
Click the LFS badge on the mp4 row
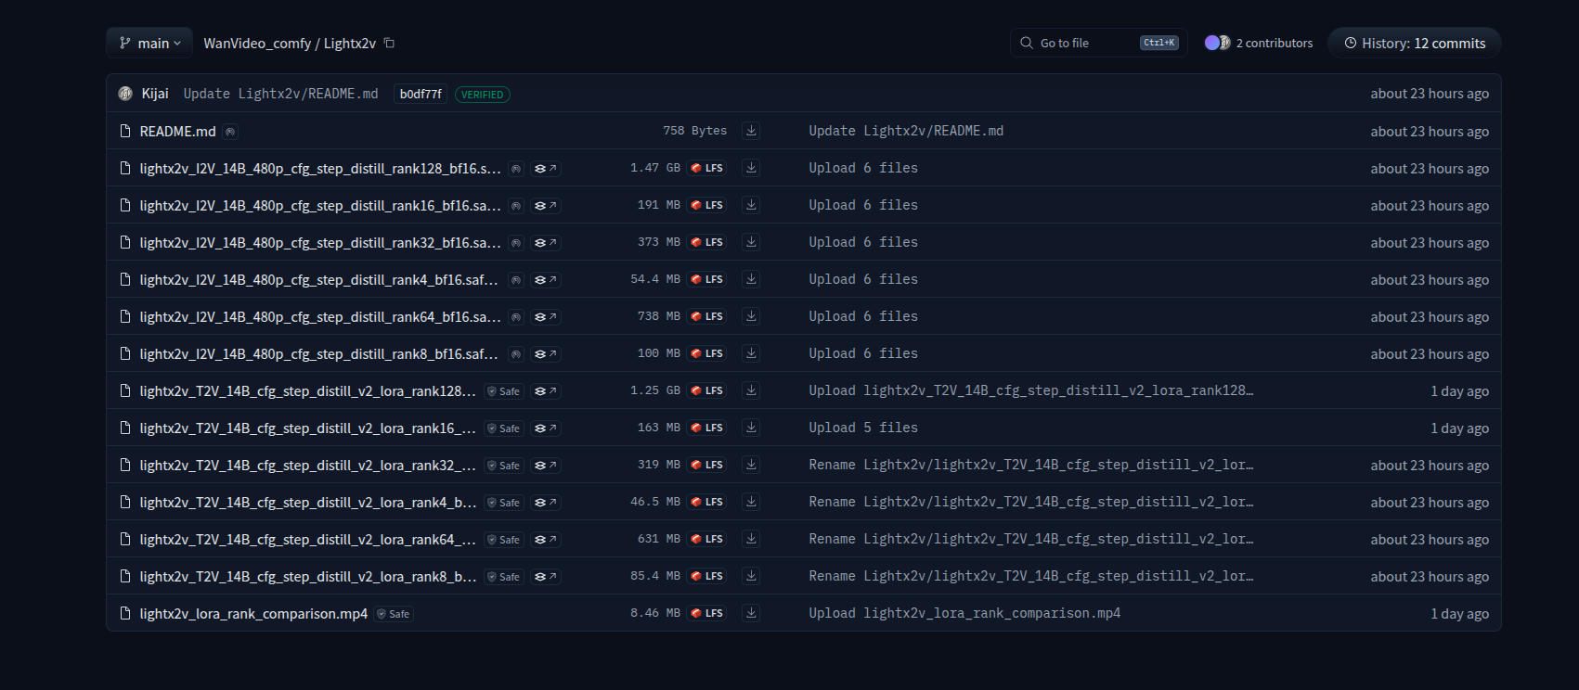tap(706, 613)
